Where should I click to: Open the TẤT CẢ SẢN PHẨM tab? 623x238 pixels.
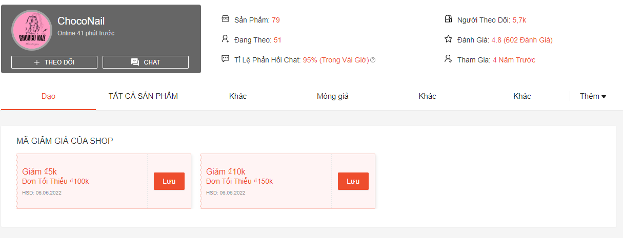coord(143,96)
